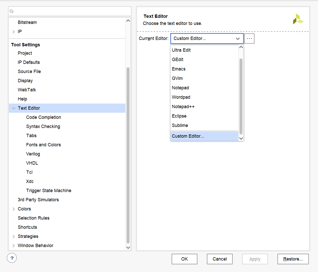Select Display in the settings tree
The width and height of the screenshot is (318, 272).
click(x=25, y=81)
